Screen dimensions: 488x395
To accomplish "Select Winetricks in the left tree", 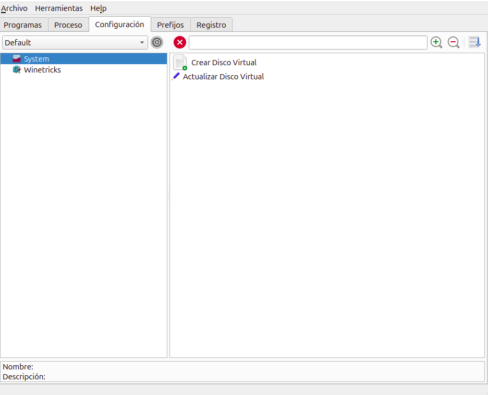I will [42, 70].
